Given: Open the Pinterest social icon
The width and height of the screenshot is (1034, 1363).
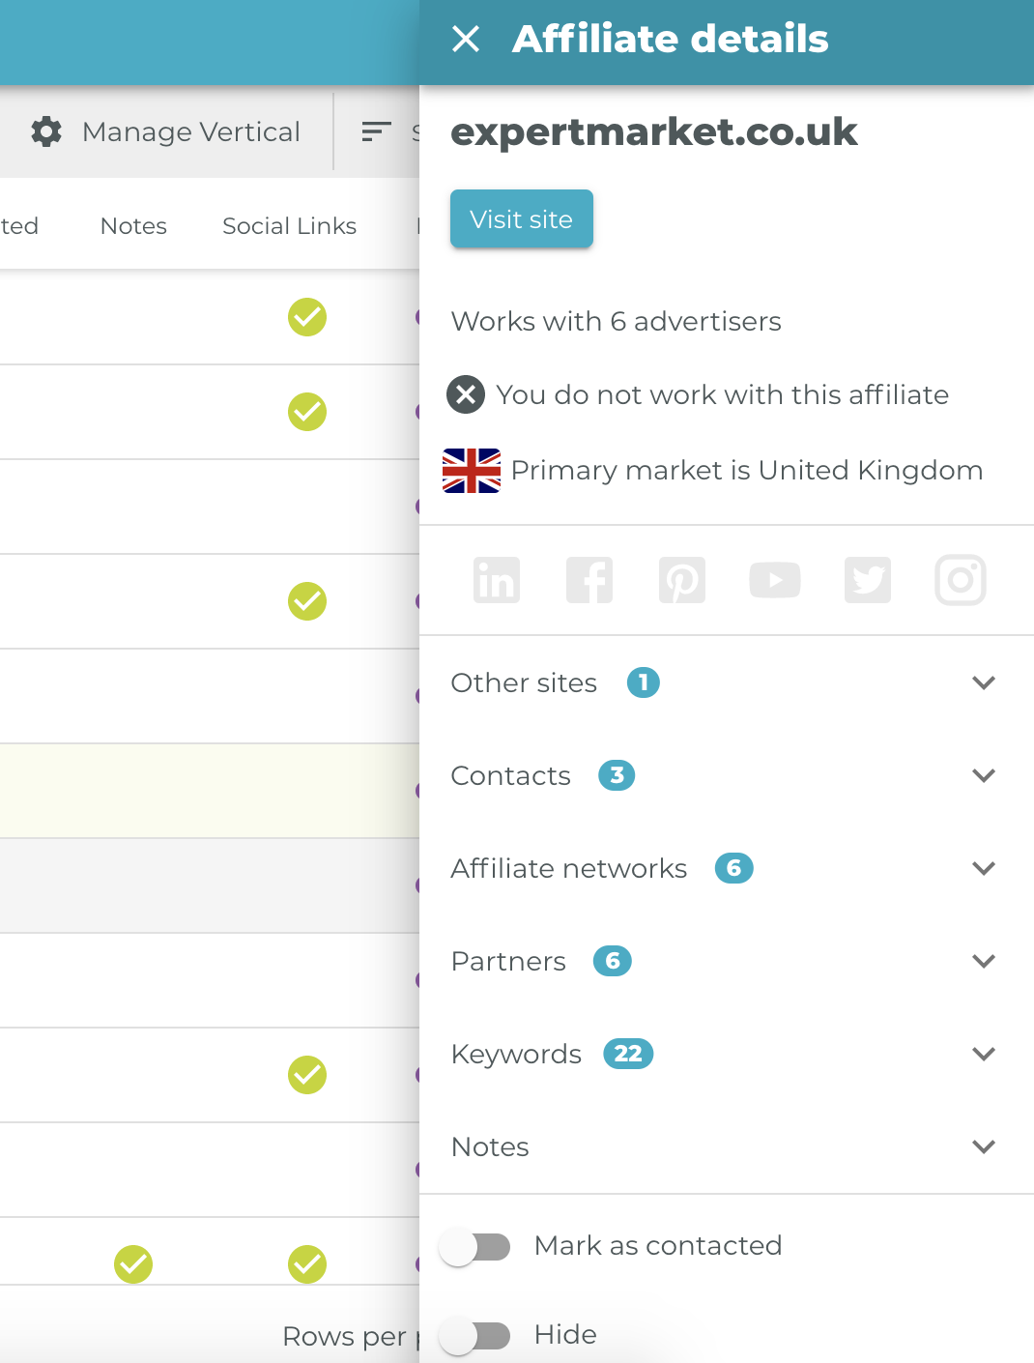Looking at the screenshot, I should [x=682, y=580].
